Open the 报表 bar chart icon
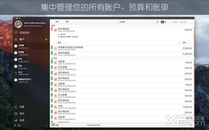Screen dimensions: 209x130 16,120
